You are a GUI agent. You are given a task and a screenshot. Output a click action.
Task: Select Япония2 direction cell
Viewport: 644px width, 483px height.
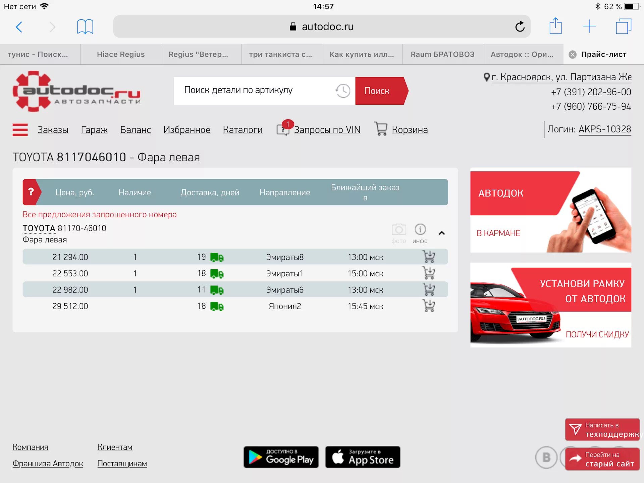pos(285,306)
